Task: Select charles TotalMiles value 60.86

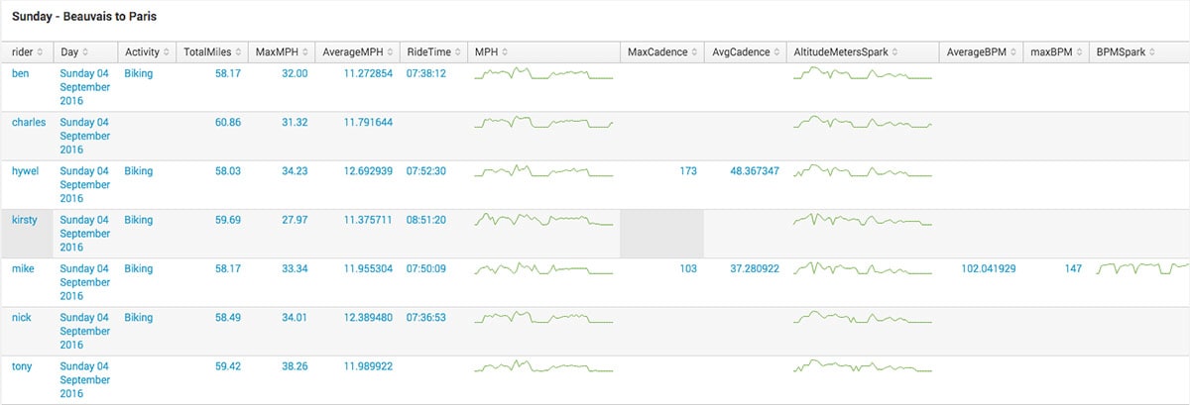Action: (x=226, y=123)
